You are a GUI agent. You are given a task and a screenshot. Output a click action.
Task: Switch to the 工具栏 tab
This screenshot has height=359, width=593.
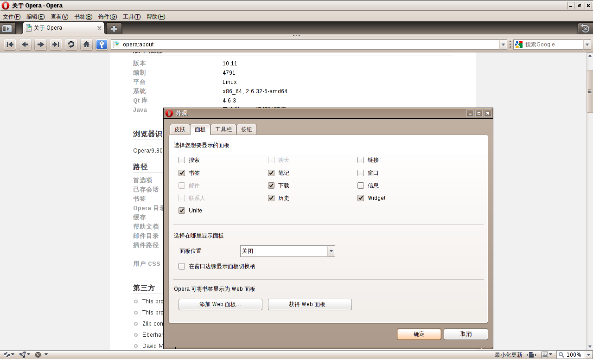tap(223, 129)
